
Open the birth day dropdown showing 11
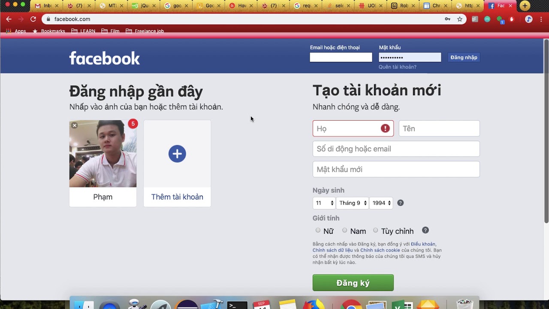click(324, 203)
